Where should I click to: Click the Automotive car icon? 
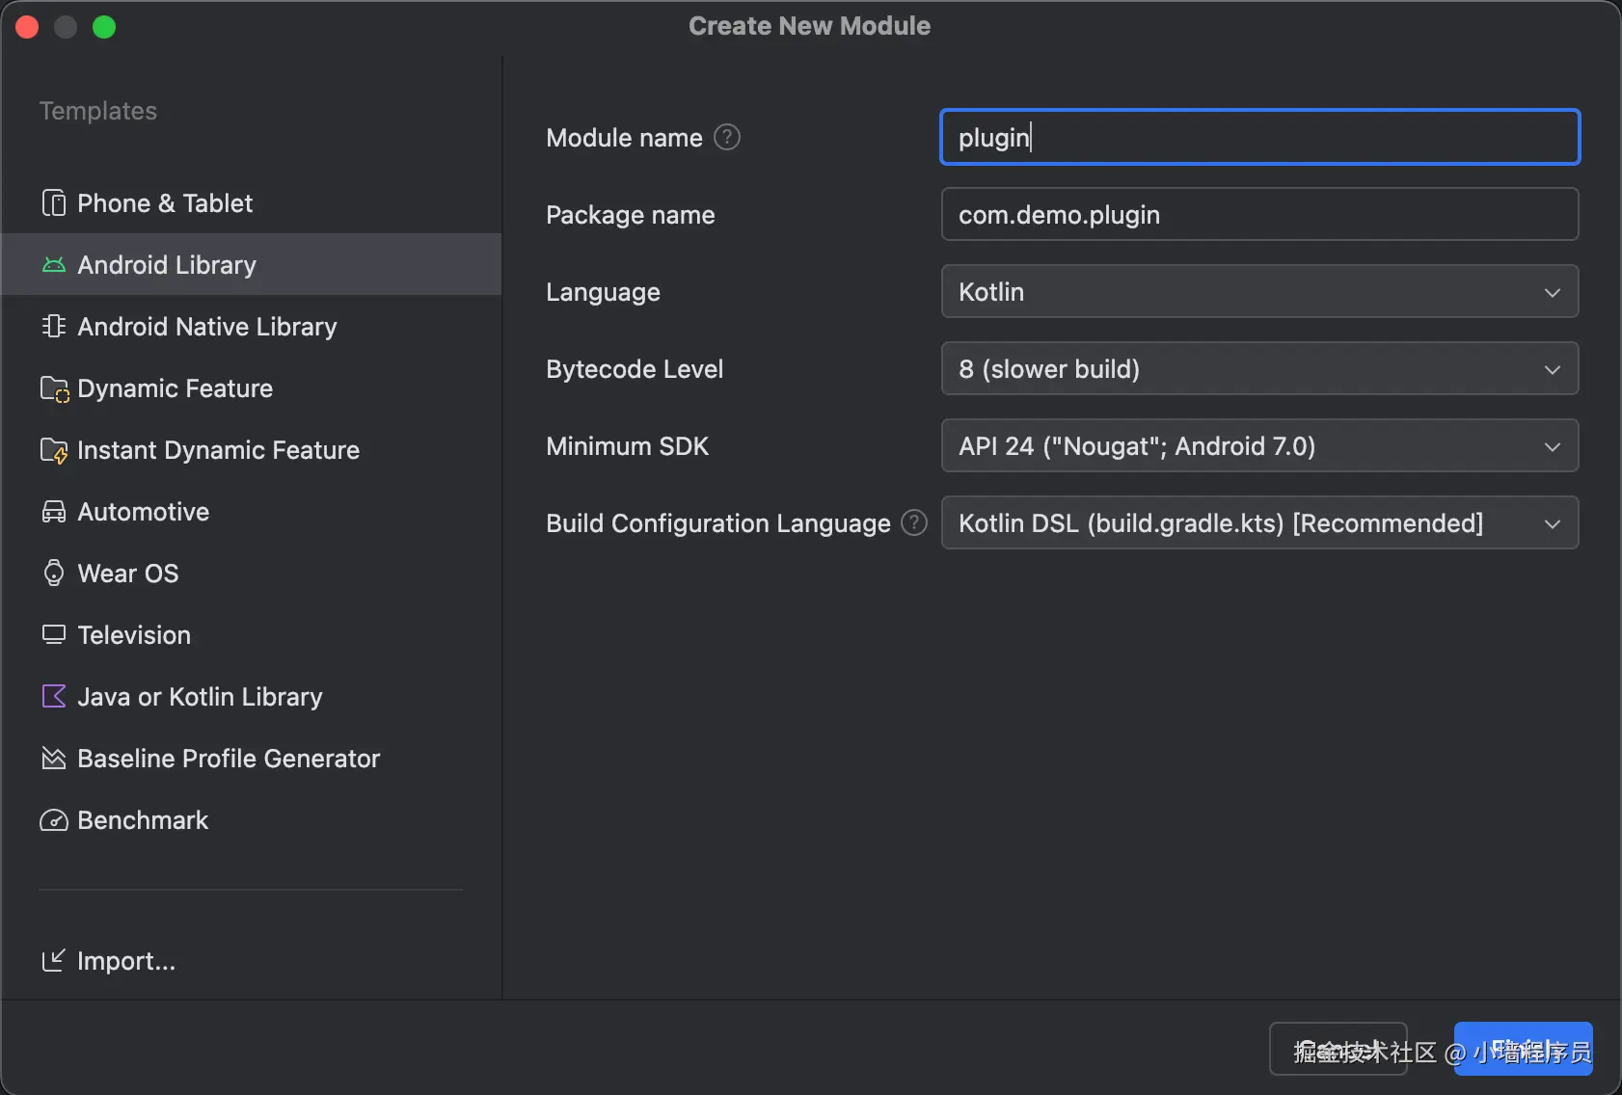coord(54,512)
